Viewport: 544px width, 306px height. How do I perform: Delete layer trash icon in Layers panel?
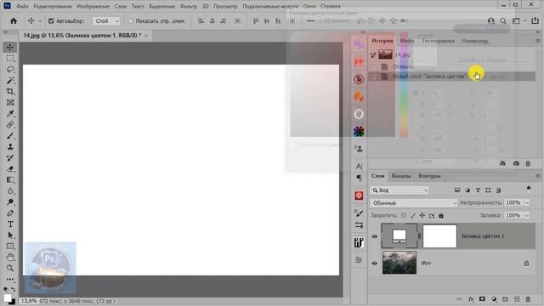tap(528, 299)
